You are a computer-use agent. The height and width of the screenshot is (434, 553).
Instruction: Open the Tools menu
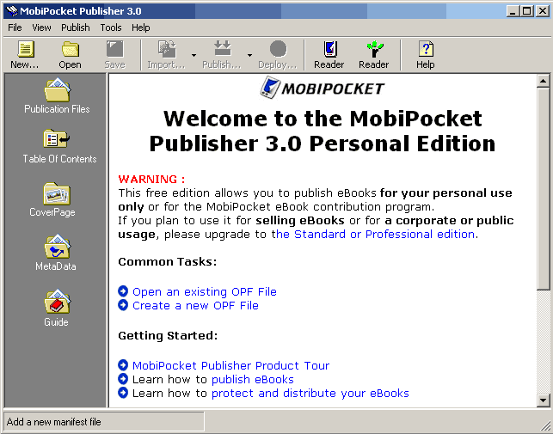(x=111, y=28)
